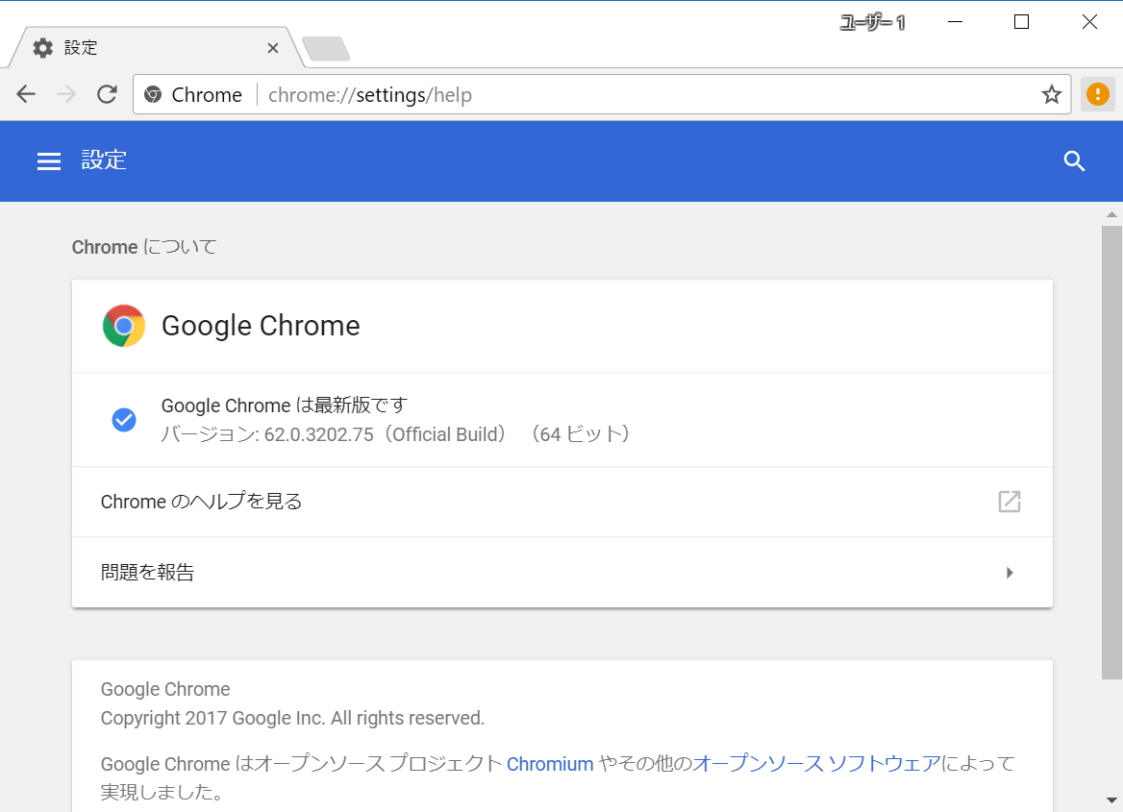Bookmark this page with the star icon
Screen dimensions: 1123x812
pos(1052,94)
